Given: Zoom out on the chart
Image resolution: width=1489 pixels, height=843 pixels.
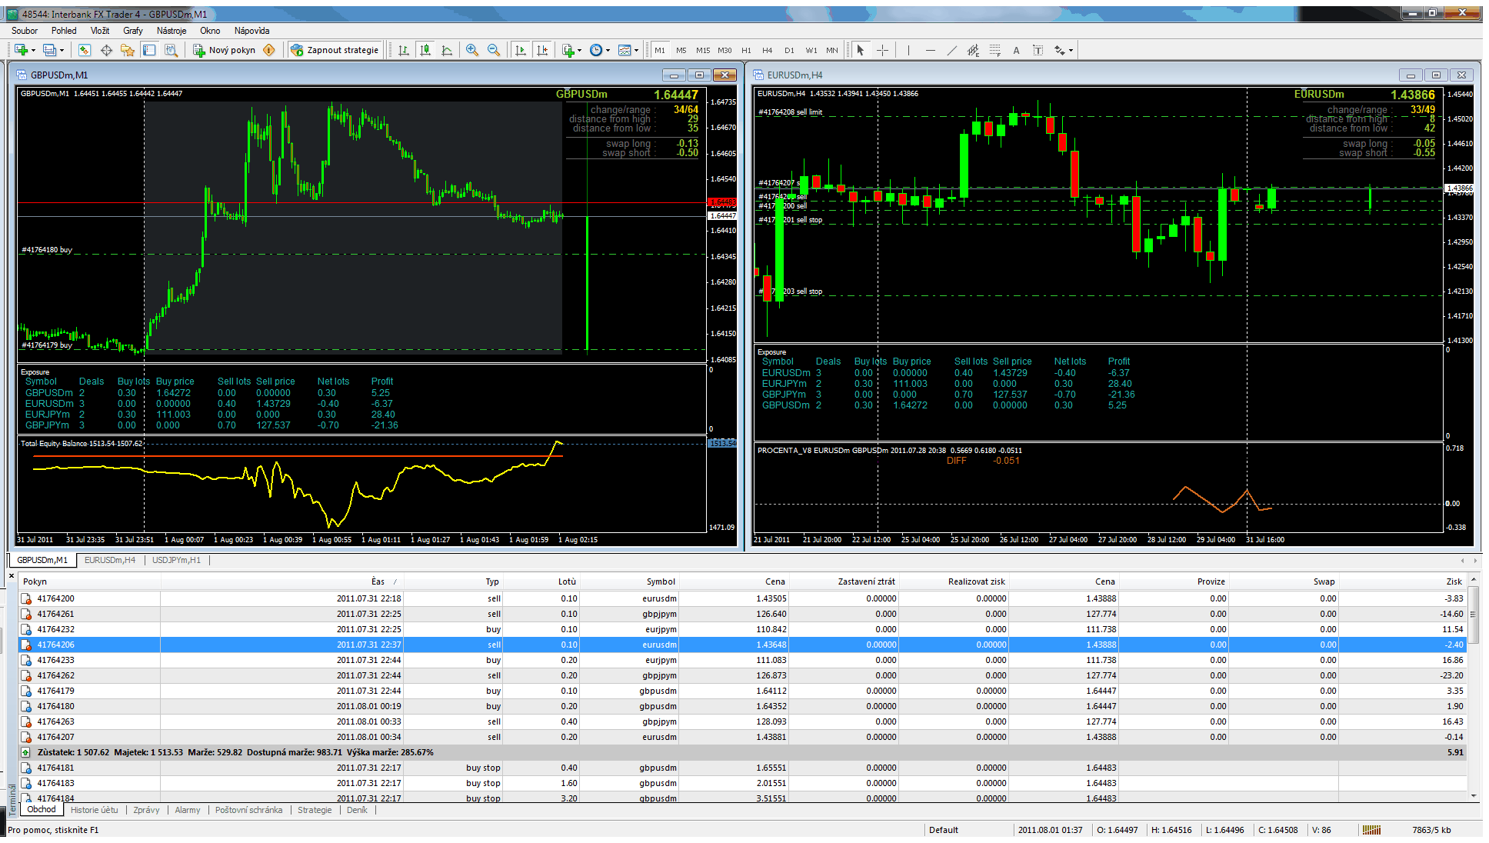Looking at the screenshot, I should [x=494, y=50].
